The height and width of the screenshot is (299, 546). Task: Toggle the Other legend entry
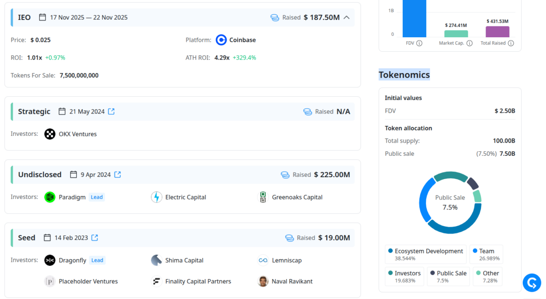tap(487, 276)
